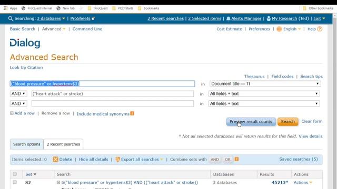Image resolution: width=337 pixels, height=189 pixels.
Task: Open the Thesaurus link
Action: point(254,76)
